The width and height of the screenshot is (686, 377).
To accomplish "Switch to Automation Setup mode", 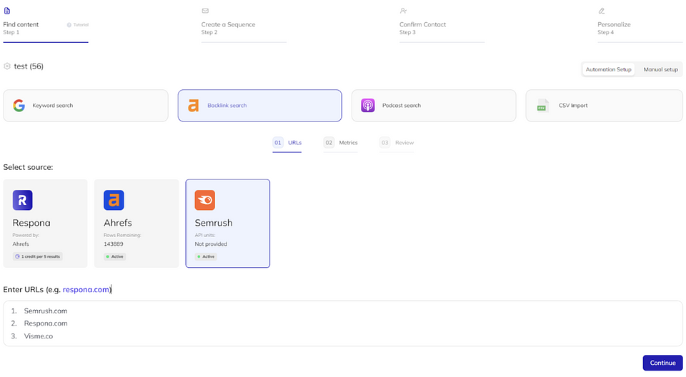I will (608, 69).
